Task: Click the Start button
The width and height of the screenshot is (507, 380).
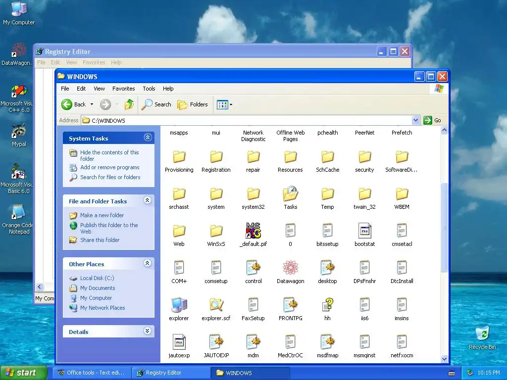Action: coord(23,373)
